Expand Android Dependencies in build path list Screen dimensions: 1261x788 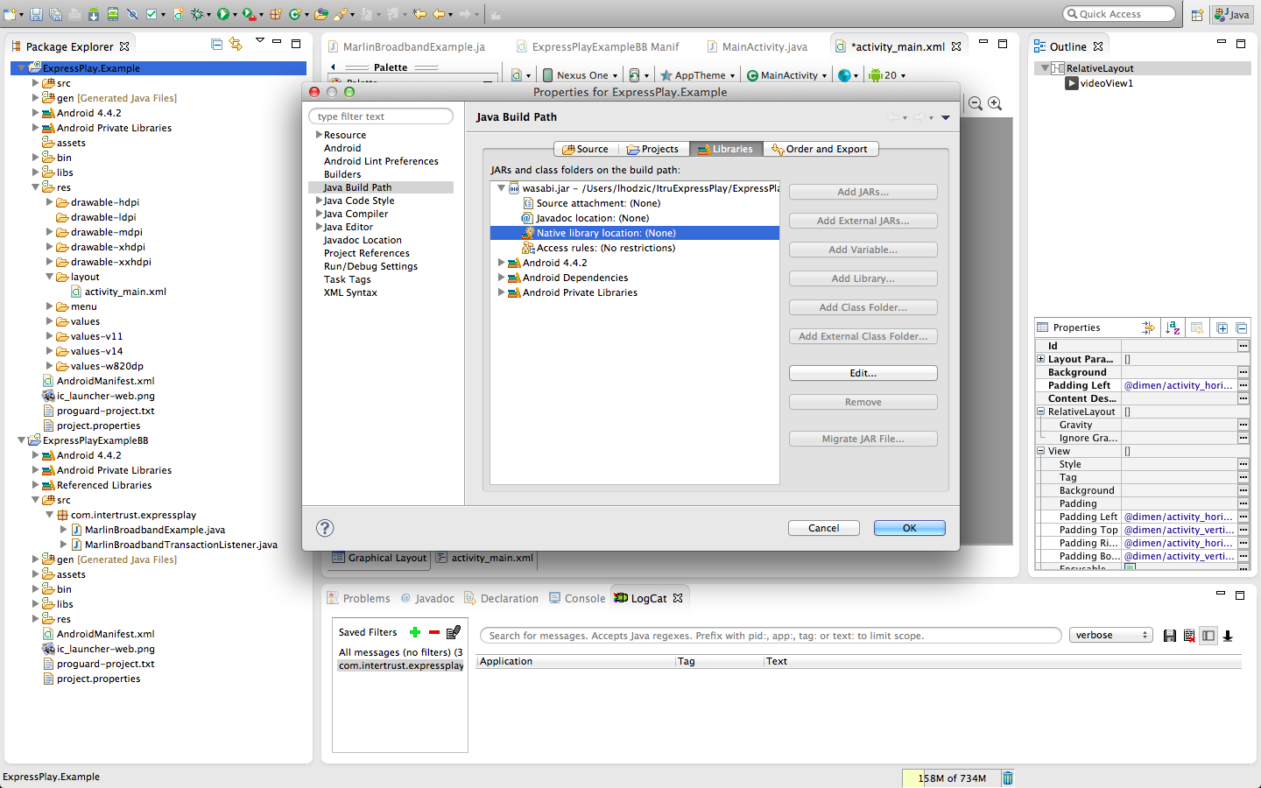(x=502, y=278)
